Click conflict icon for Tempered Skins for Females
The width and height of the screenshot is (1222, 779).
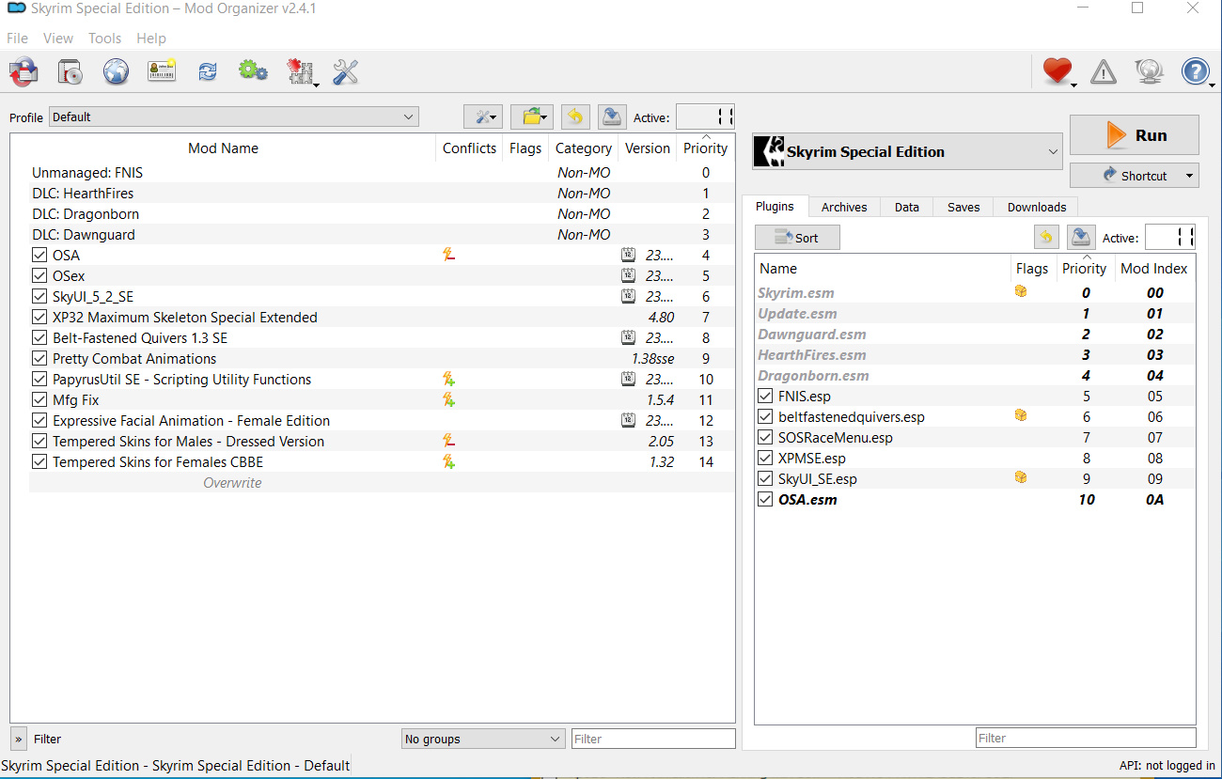(x=449, y=461)
